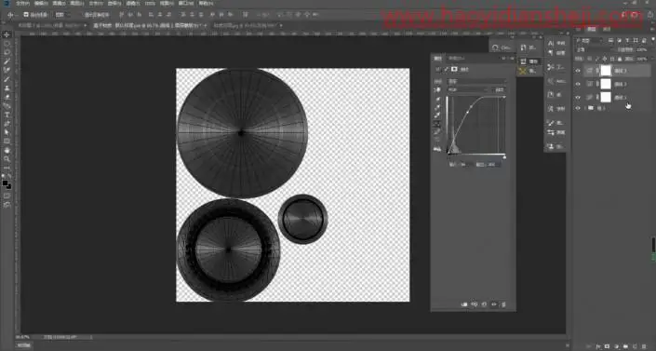
Task: Choose the edit points curve tool
Action: [437, 124]
